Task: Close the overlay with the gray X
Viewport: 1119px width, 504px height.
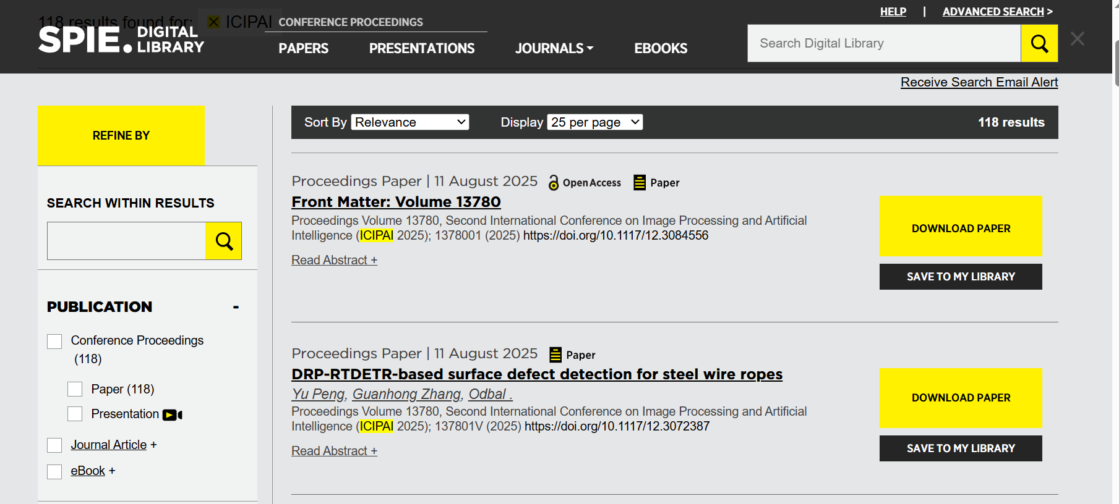Action: click(1078, 39)
